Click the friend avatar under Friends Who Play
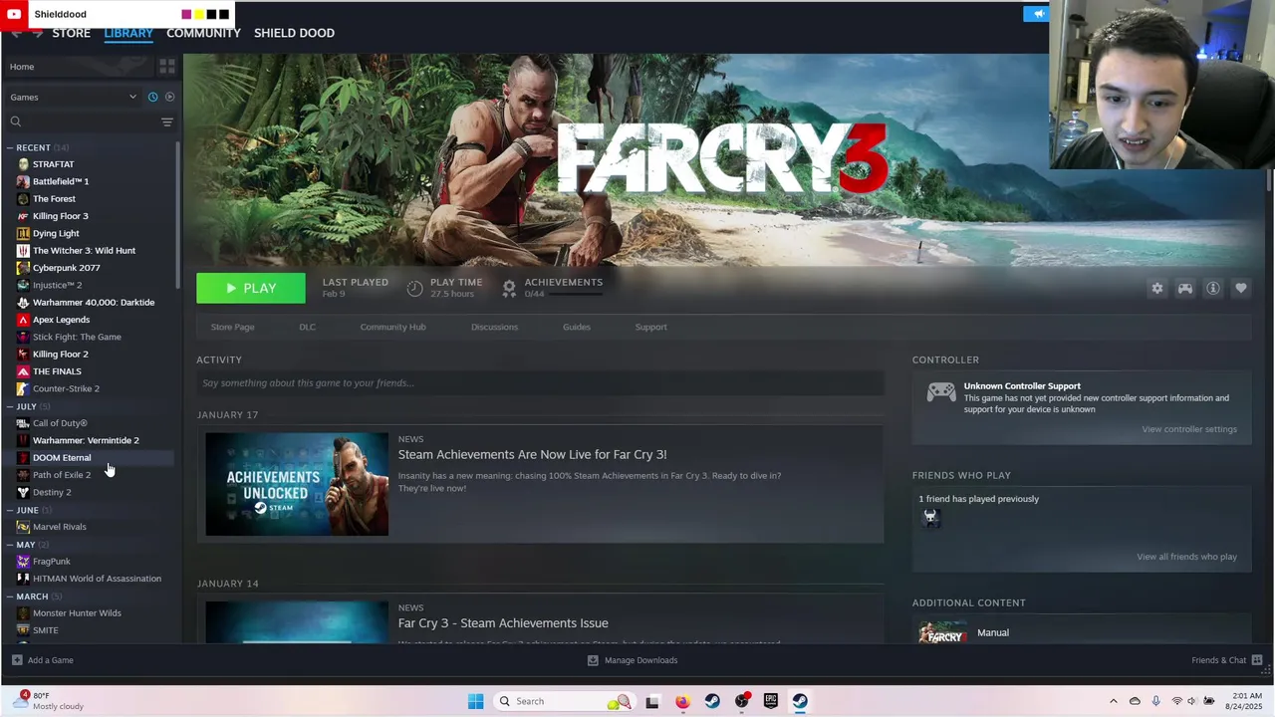The width and height of the screenshot is (1275, 717). click(x=930, y=517)
